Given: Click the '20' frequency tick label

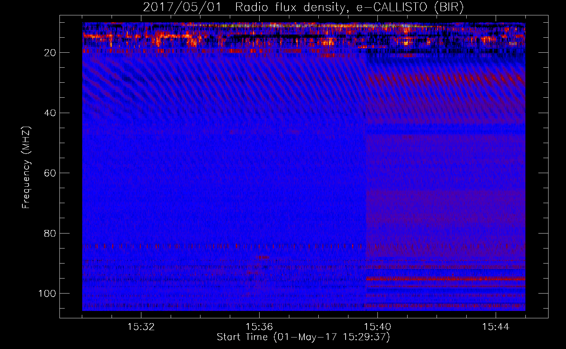Looking at the screenshot, I should coord(50,53).
